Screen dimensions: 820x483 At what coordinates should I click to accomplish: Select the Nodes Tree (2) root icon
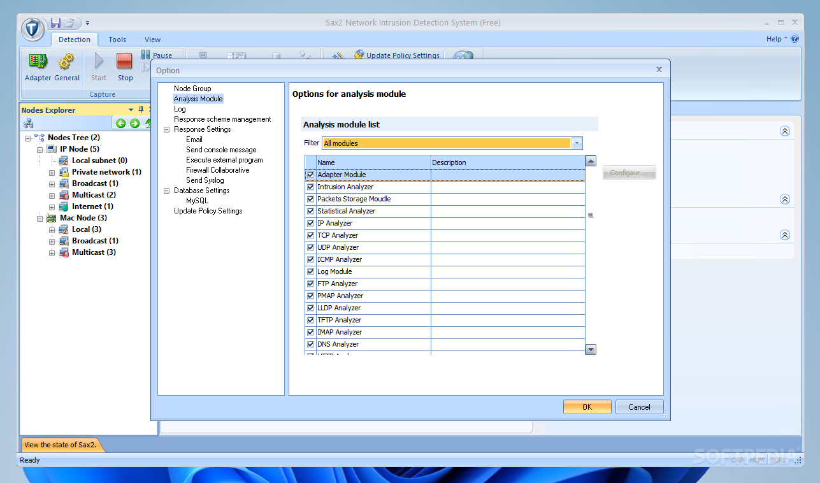pos(40,138)
